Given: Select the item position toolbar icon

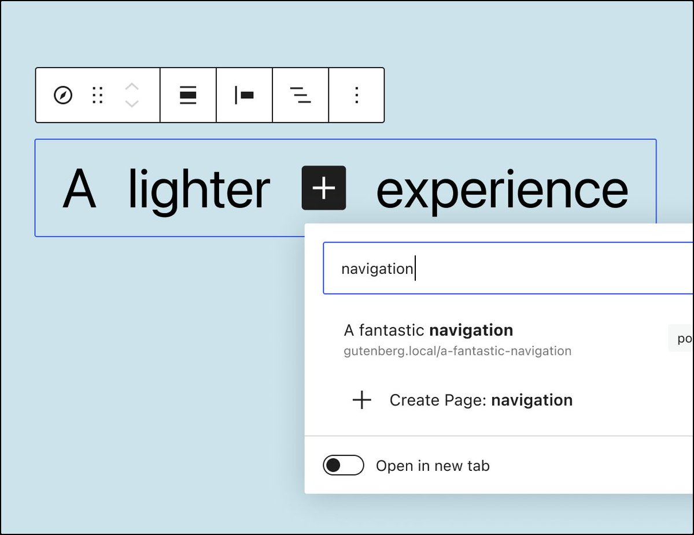Looking at the screenshot, I should (243, 95).
